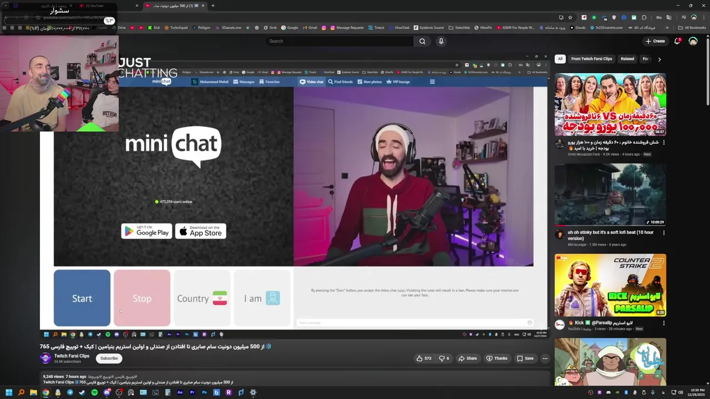The width and height of the screenshot is (710, 399).
Task: Open After Effects from taskbar
Action: point(180,392)
